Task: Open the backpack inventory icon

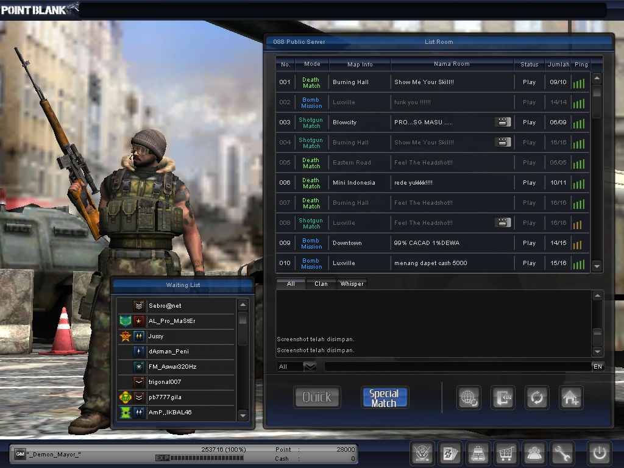Action: [x=478, y=453]
